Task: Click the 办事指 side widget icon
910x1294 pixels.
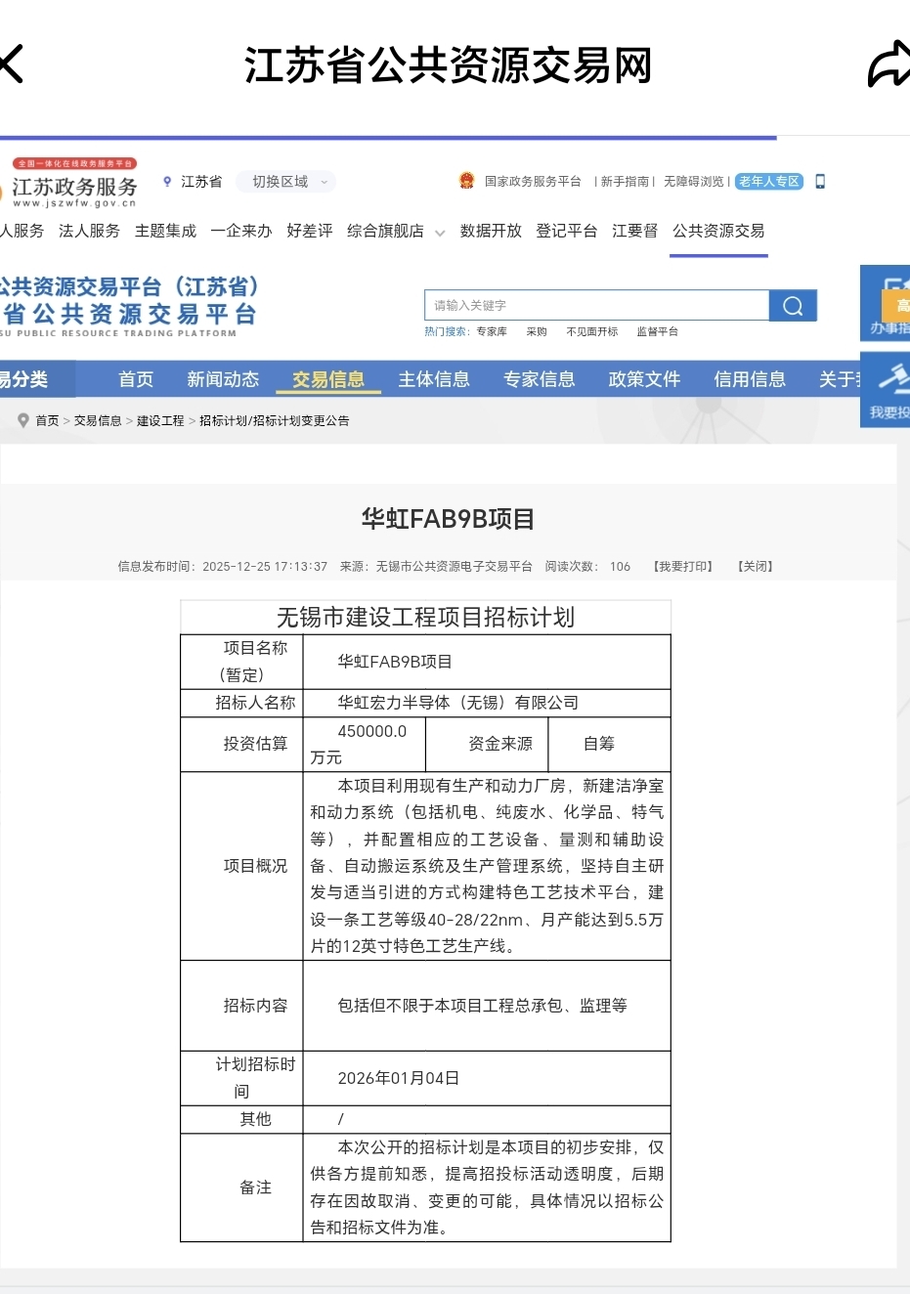Action: click(887, 303)
